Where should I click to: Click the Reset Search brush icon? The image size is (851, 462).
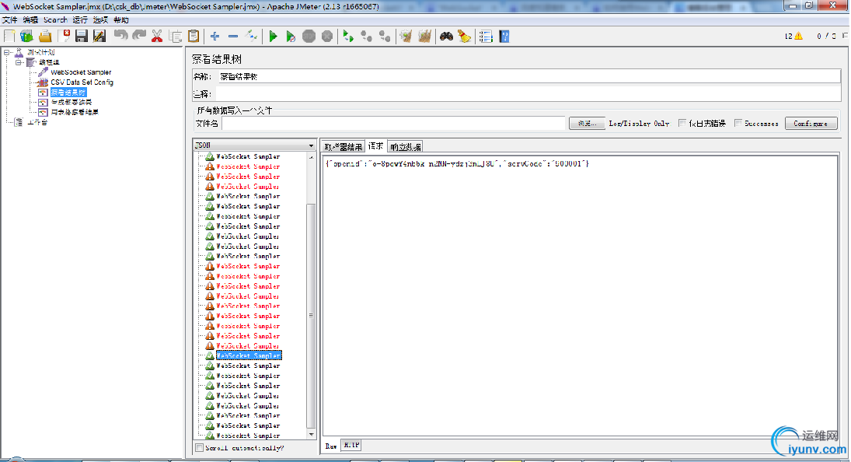coord(465,37)
